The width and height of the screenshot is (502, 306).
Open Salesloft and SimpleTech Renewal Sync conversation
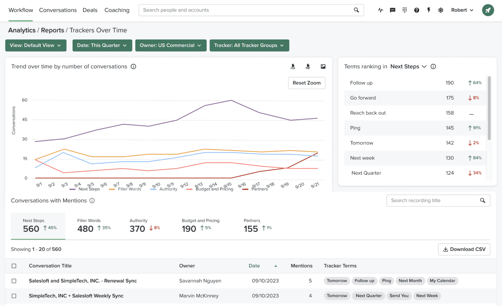[x=83, y=281]
